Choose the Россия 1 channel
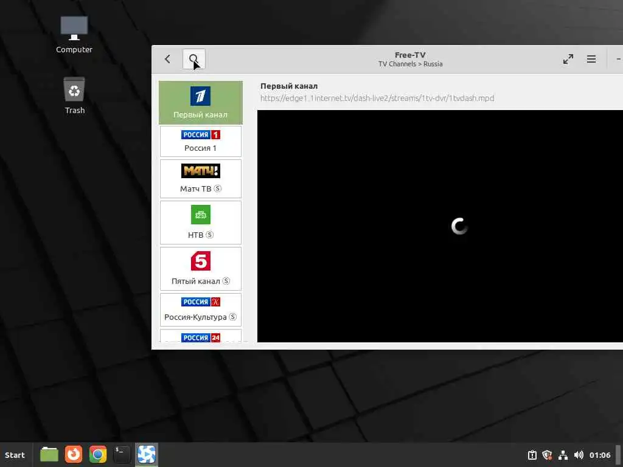623x467 pixels. 201,141
